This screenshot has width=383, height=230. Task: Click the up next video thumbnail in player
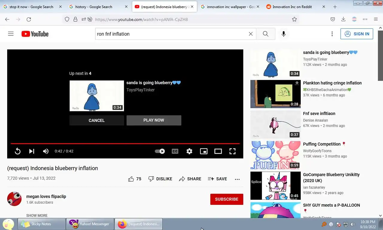(97, 96)
